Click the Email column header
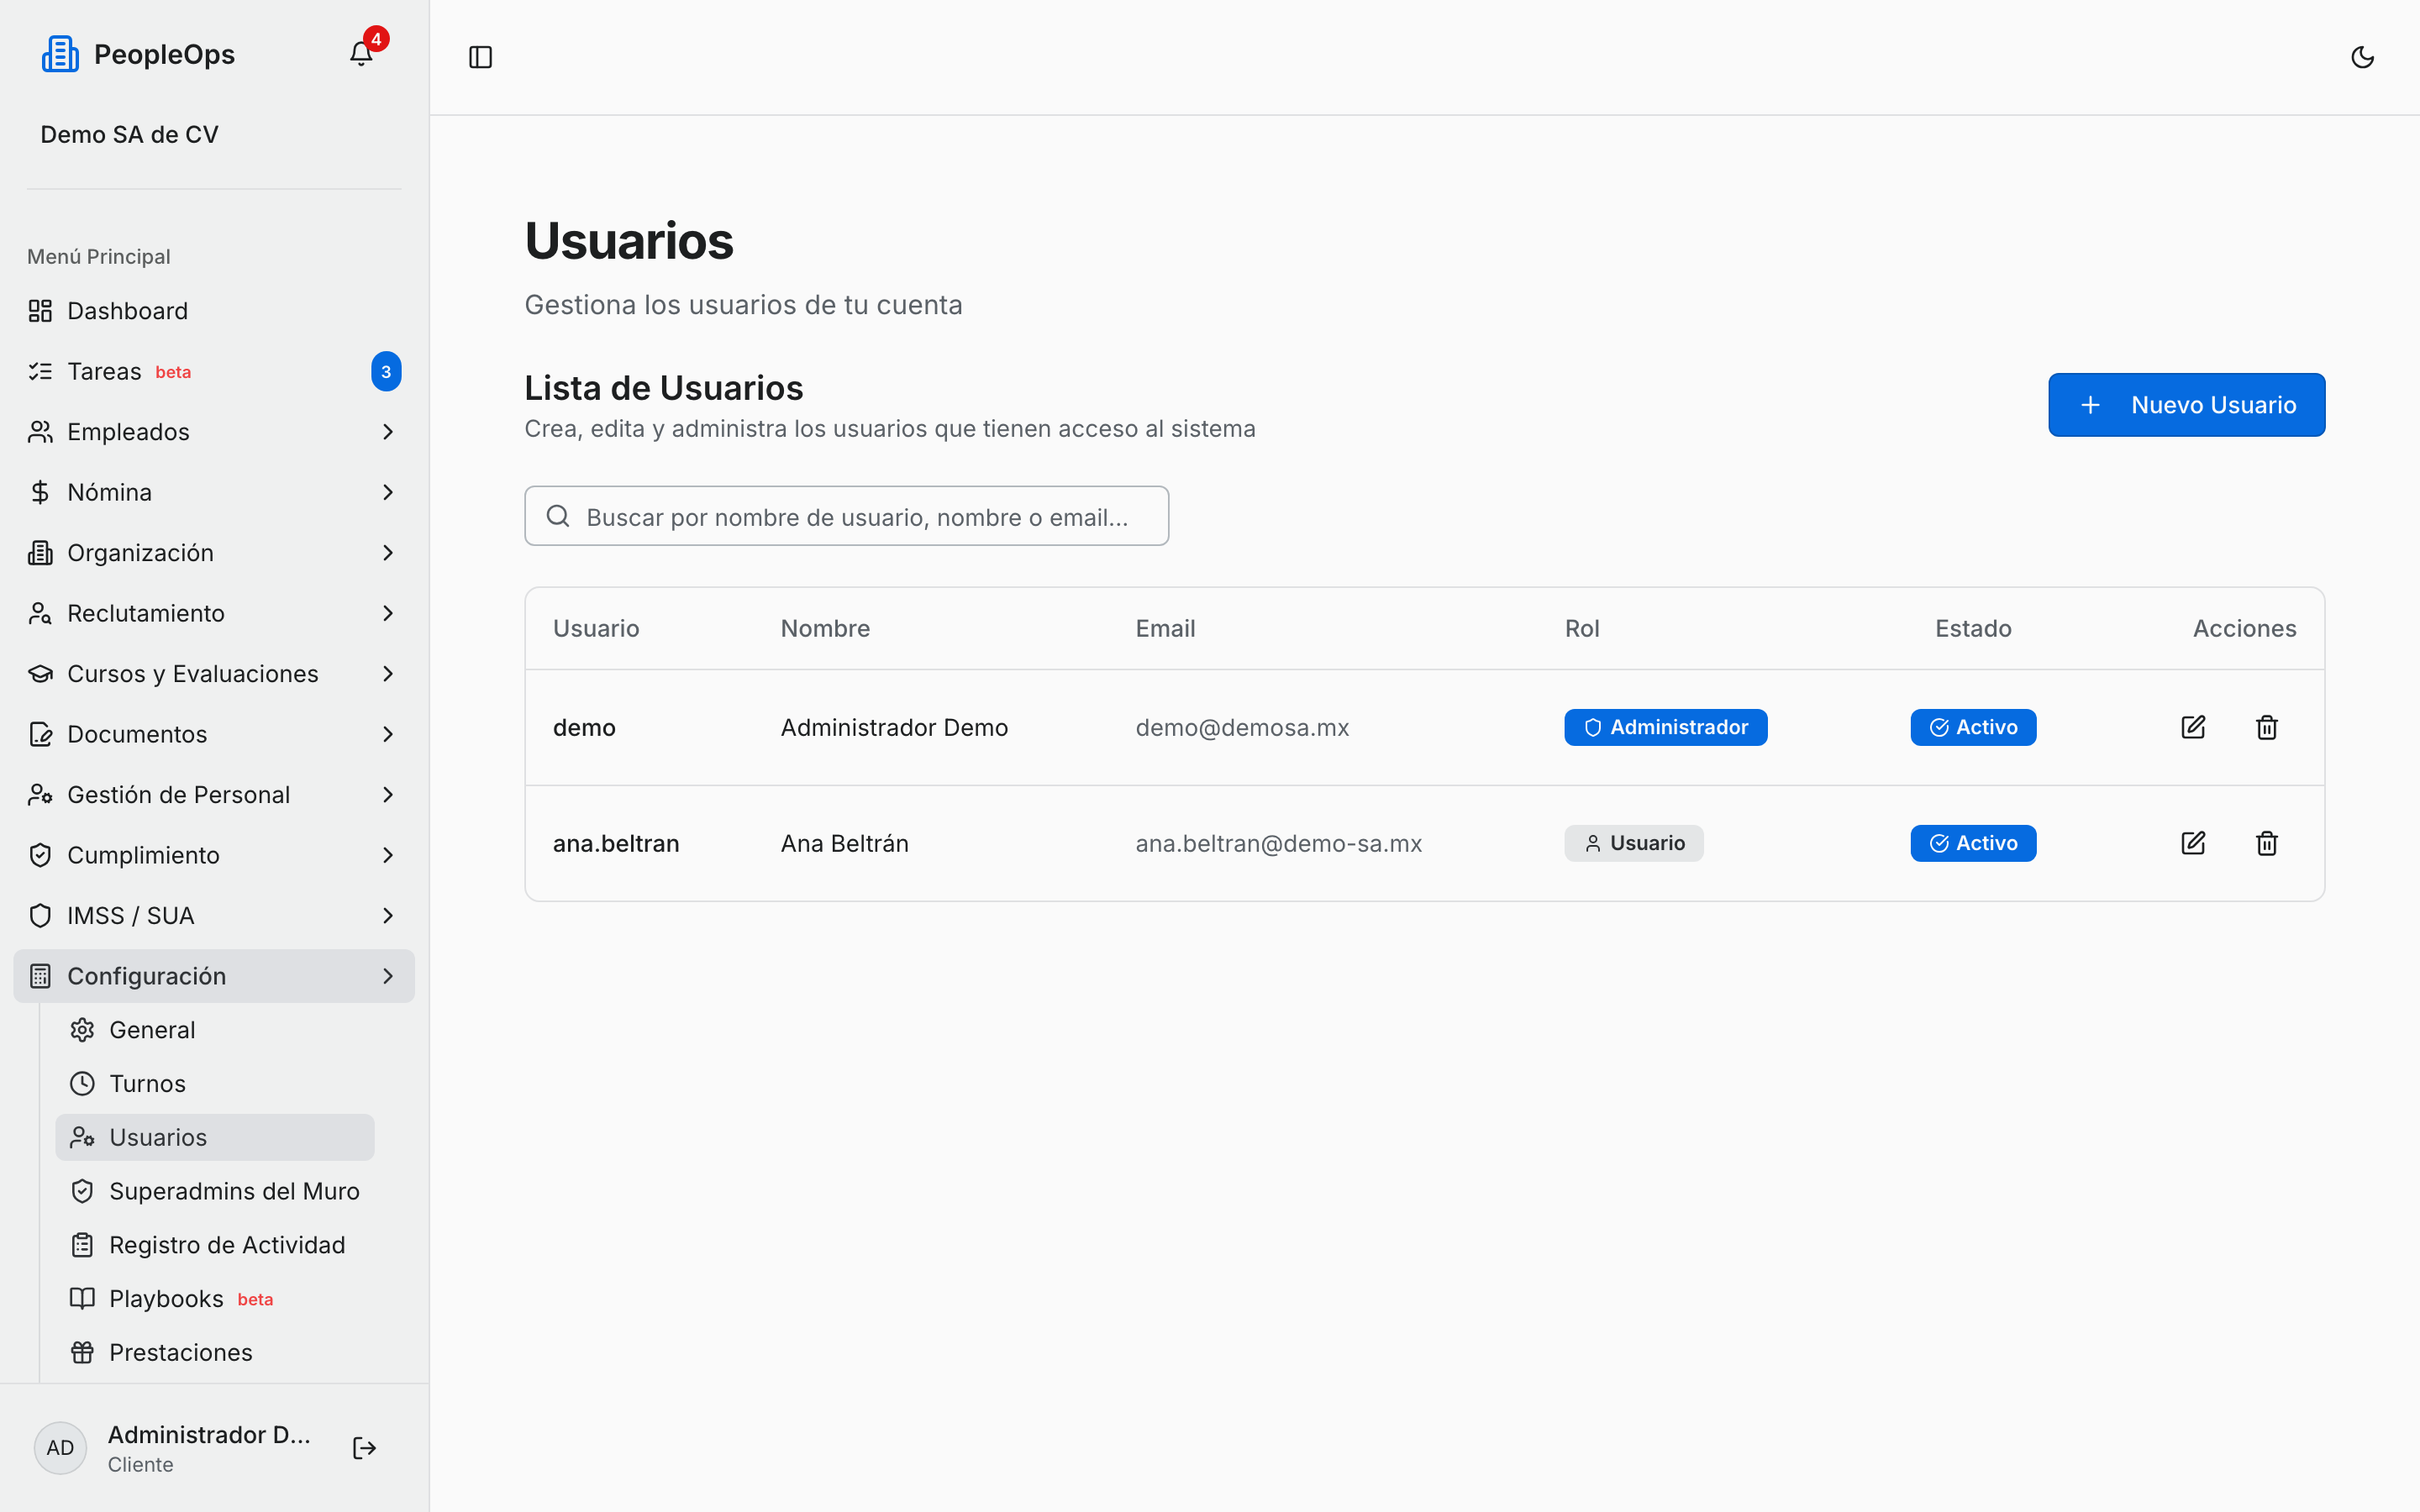The width and height of the screenshot is (2420, 1512). (x=1165, y=628)
